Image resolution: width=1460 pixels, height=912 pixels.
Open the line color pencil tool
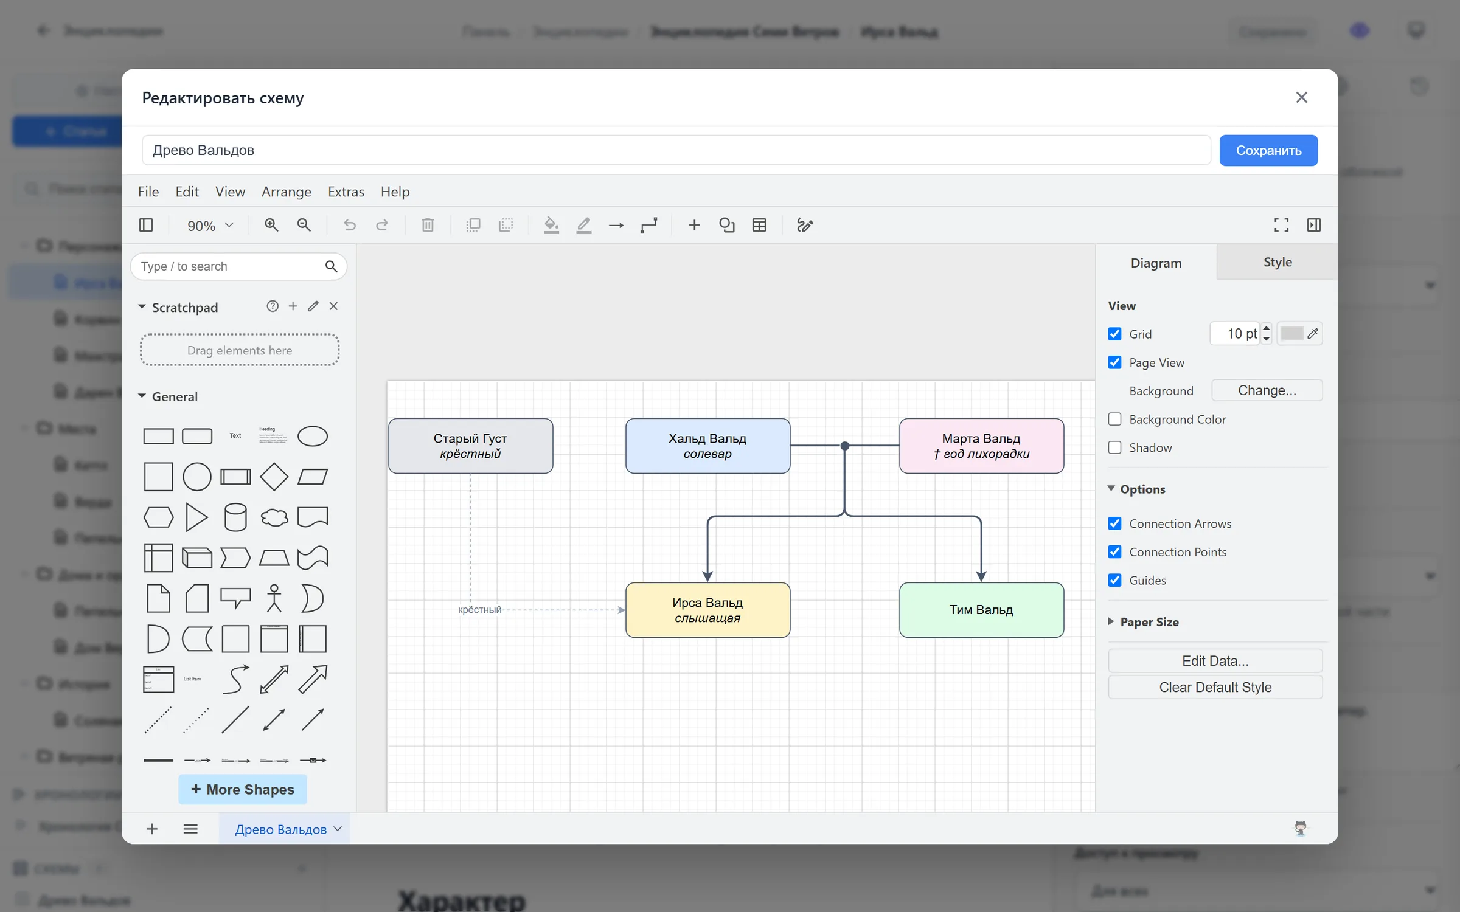tap(583, 225)
